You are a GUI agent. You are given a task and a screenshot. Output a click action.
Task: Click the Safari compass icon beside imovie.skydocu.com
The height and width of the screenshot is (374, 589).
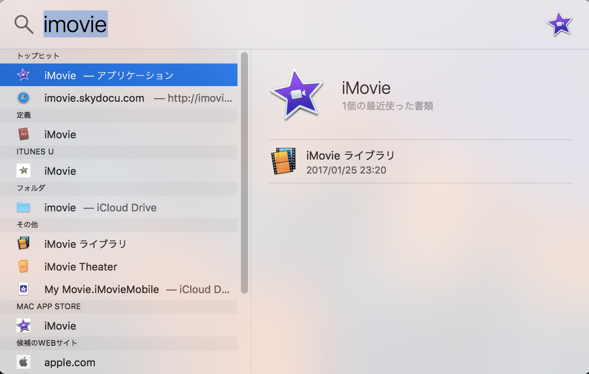pyautogui.click(x=23, y=98)
